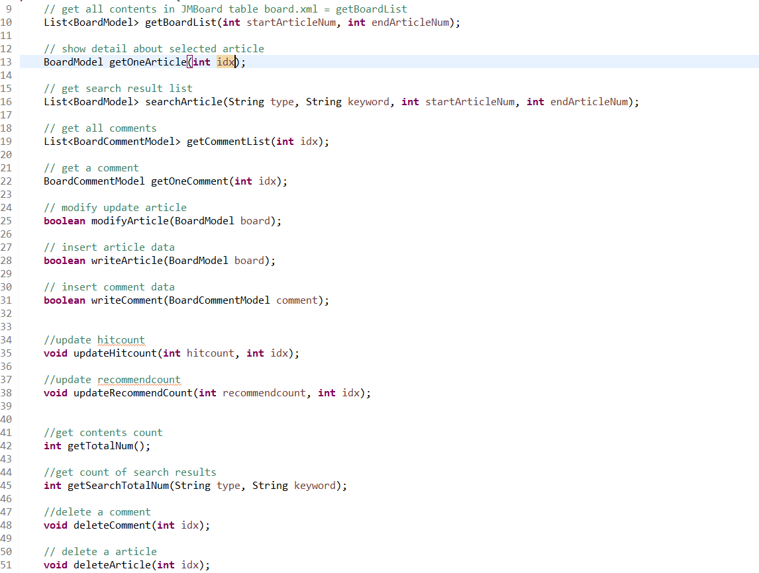This screenshot has width=759, height=573.
Task: Click the comment 'insert comment data'
Action: coord(109,287)
